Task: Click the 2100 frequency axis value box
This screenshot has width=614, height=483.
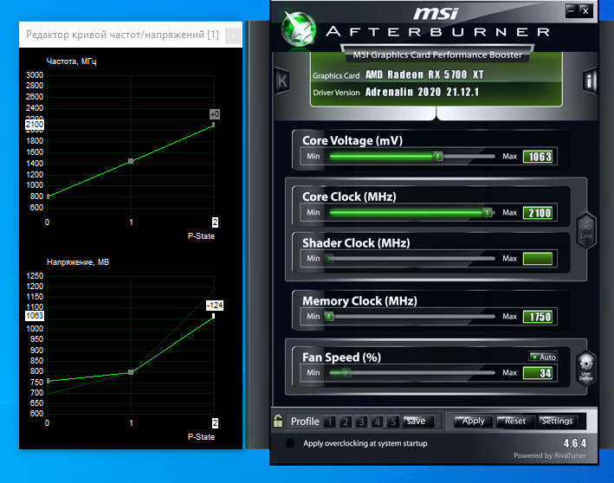Action: [35, 125]
